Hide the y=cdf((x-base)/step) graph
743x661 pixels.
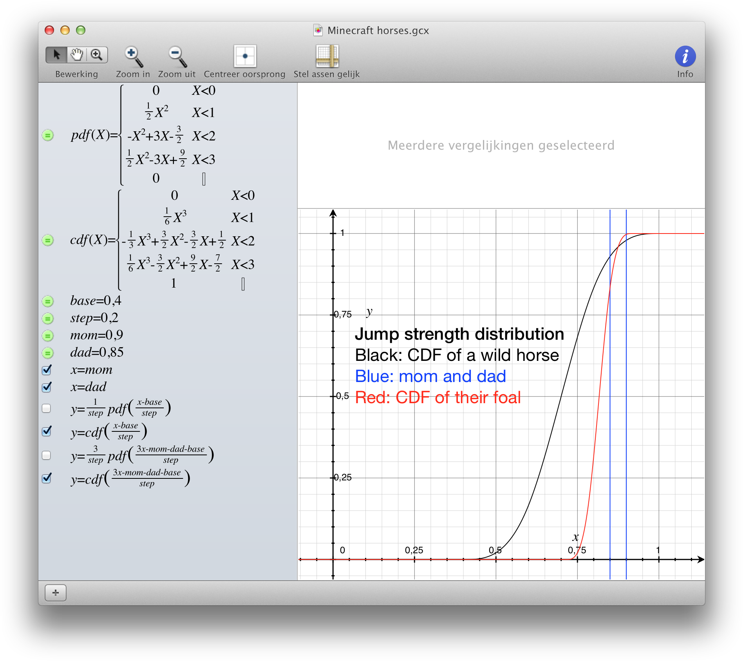coord(47,431)
